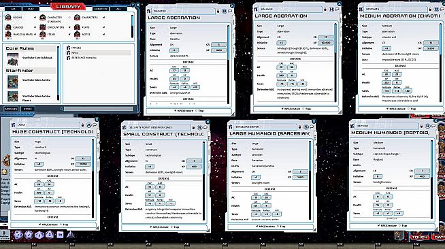Click the STORE button
Viewport: 445px width, 249px height.
27,109
